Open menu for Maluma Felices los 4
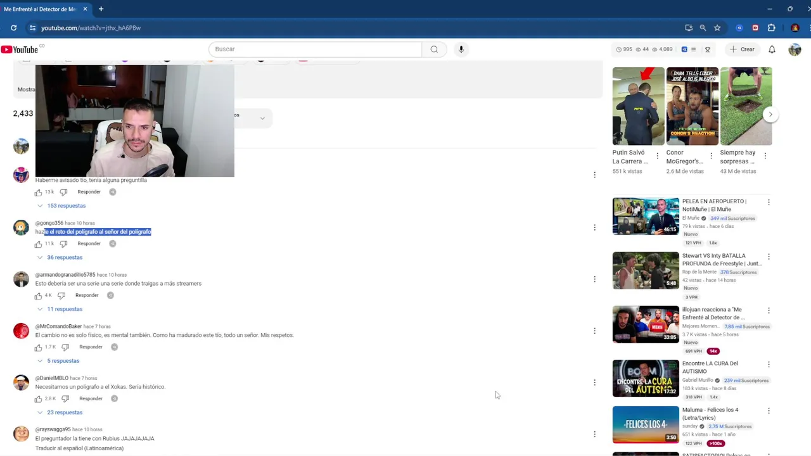Image resolution: width=811 pixels, height=456 pixels. (x=769, y=411)
